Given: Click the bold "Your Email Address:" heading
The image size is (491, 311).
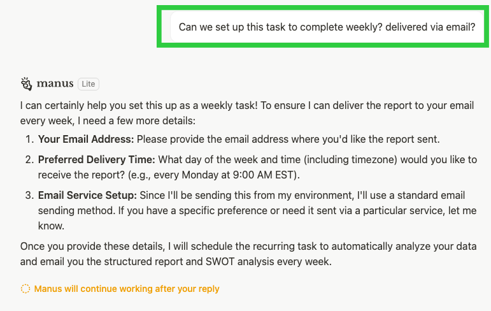Looking at the screenshot, I should coord(86,139).
